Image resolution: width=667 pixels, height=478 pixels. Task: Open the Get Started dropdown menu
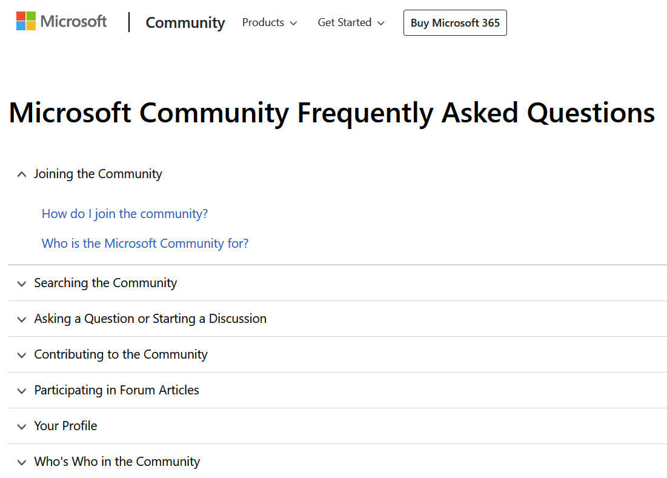tap(351, 22)
